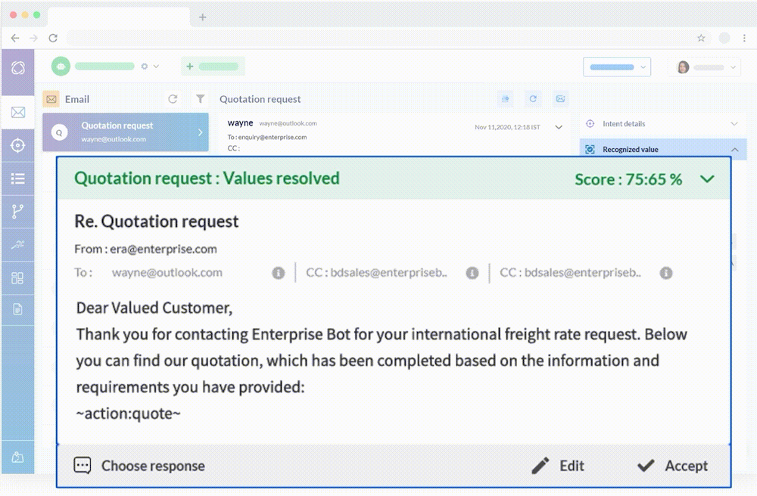This screenshot has height=496, width=757.
Task: Open the blue dropdown selector in top bar
Action: point(617,67)
